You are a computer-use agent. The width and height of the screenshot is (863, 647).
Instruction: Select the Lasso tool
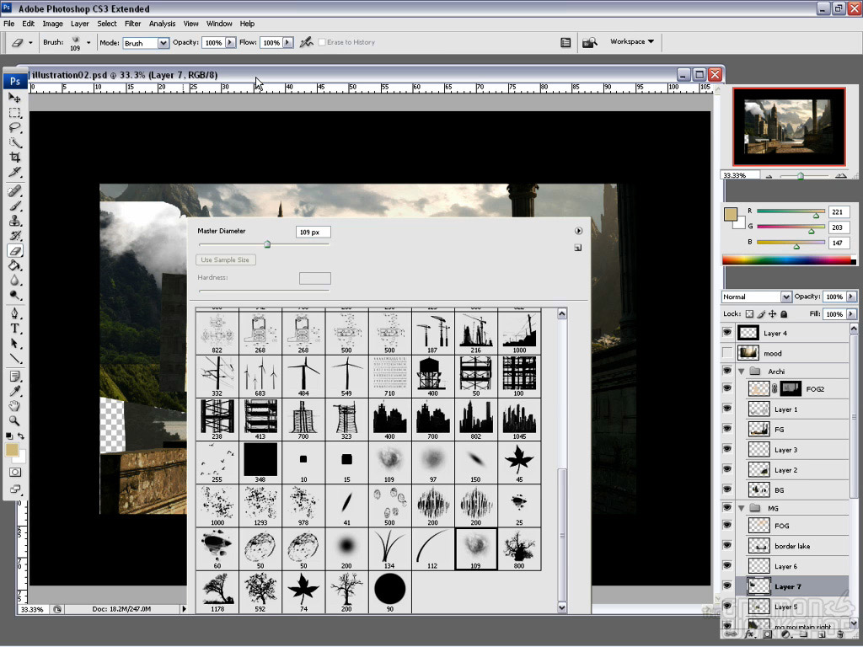pos(15,128)
